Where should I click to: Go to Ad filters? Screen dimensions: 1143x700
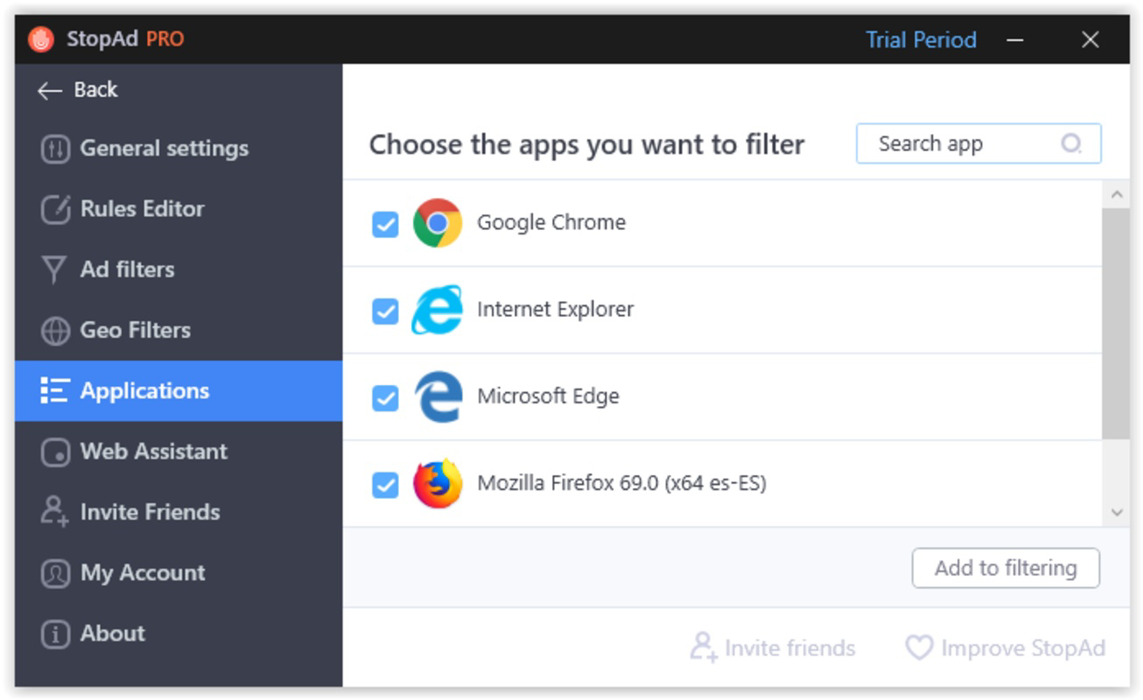(179, 270)
